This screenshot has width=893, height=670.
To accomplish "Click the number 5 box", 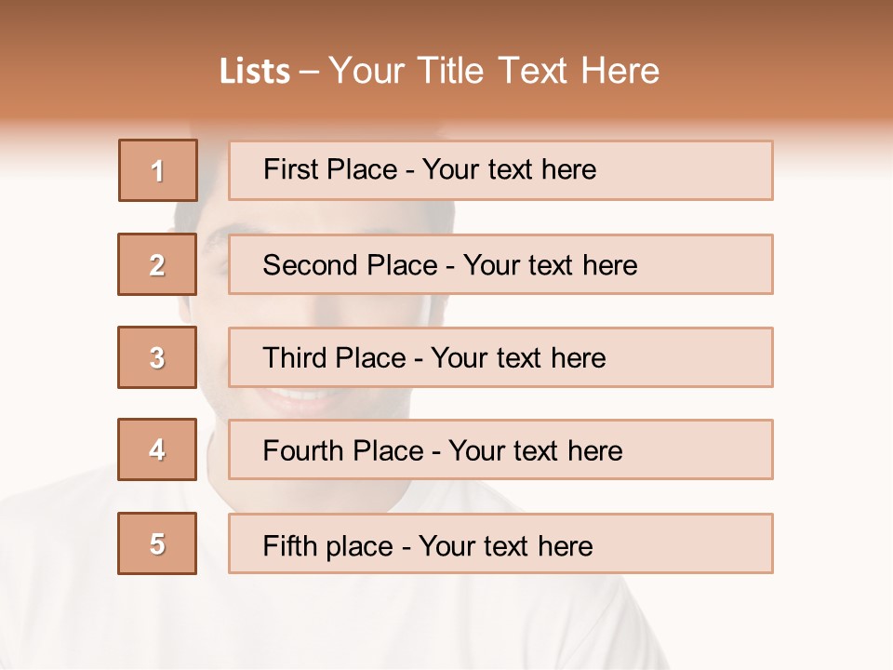I will (x=157, y=543).
